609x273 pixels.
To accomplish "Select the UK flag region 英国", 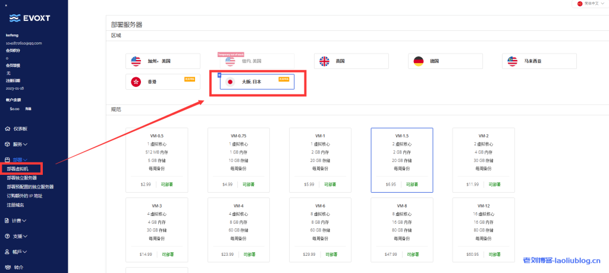I will point(351,61).
